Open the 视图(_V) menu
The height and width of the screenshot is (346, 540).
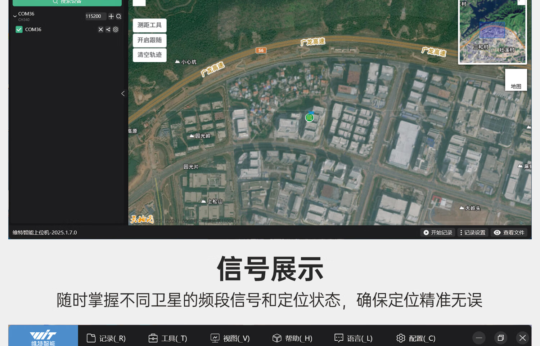(x=230, y=338)
